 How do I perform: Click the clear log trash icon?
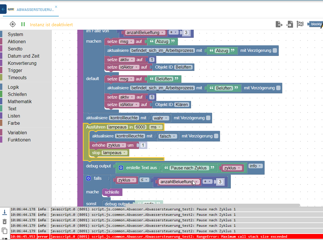(x=5, y=222)
